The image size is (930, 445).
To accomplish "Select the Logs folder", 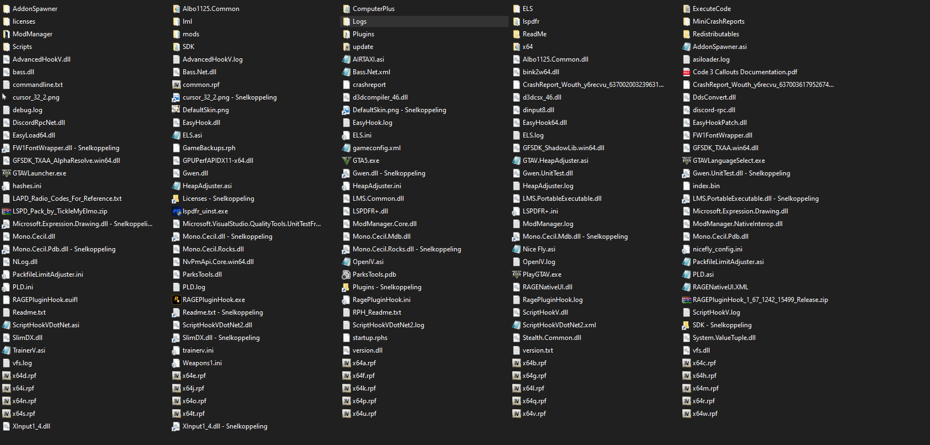I will (424, 21).
